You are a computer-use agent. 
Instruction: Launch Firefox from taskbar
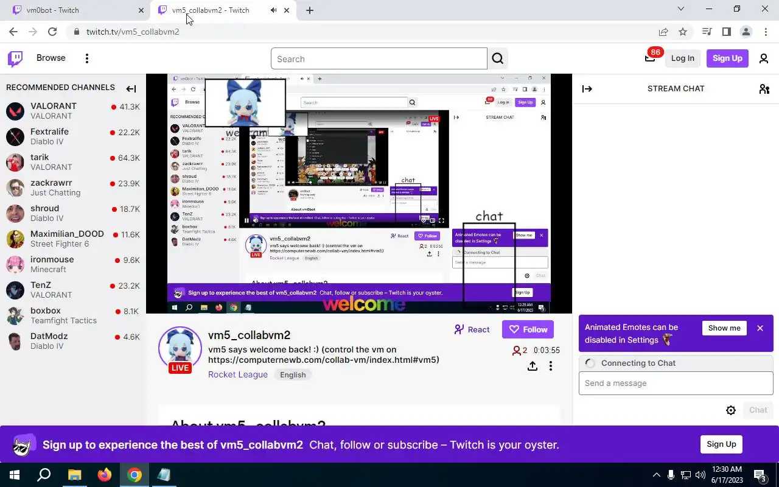point(105,475)
